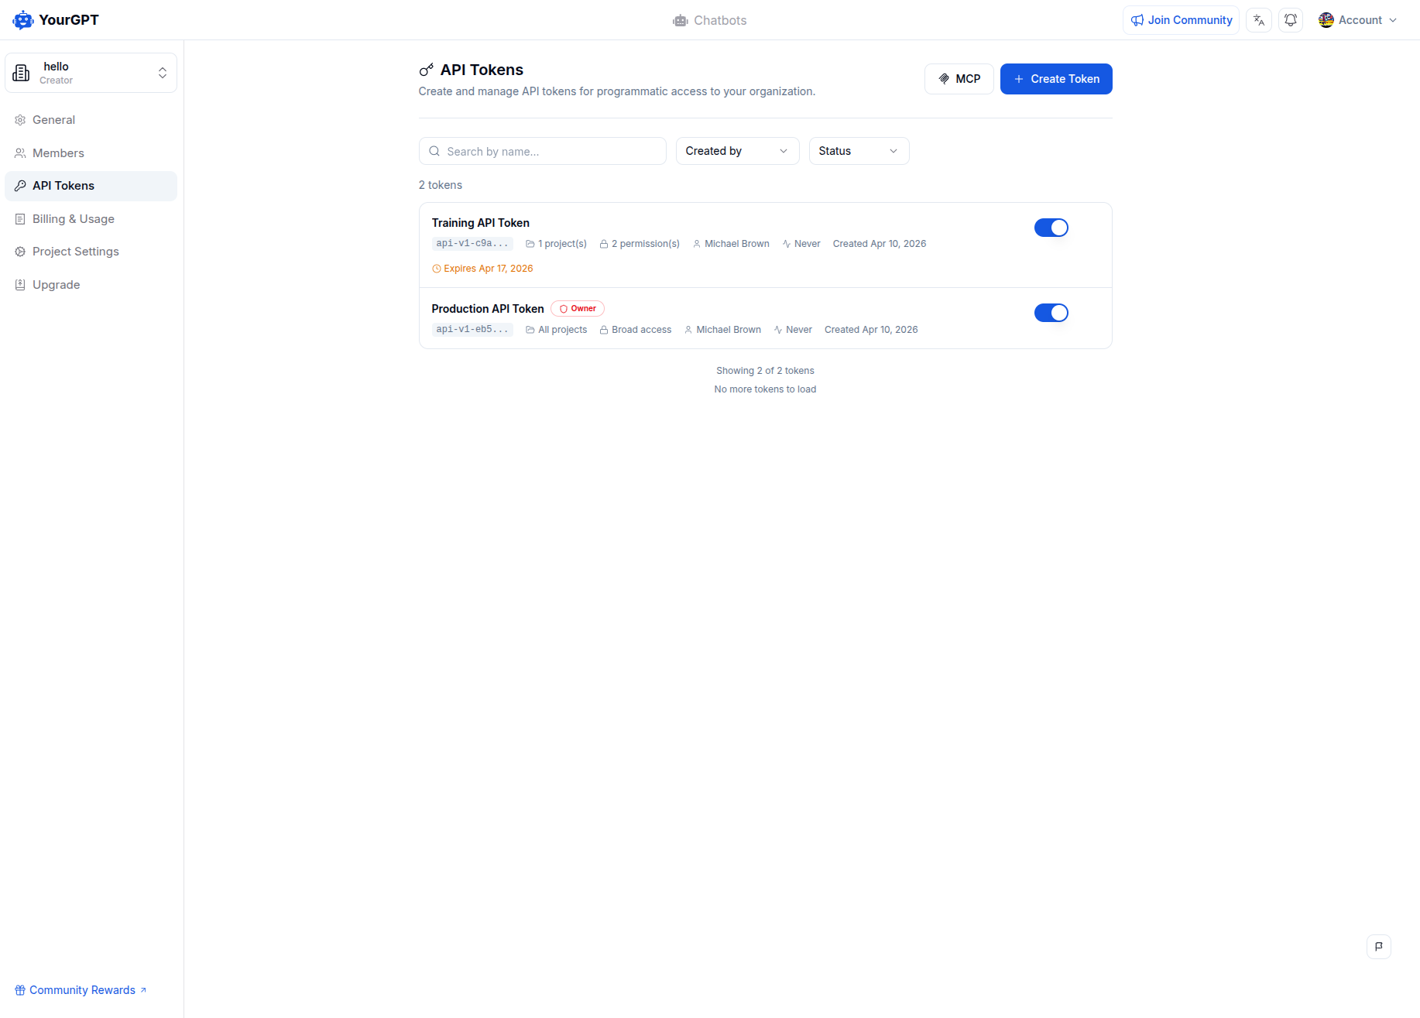Open the Account menu chevron
1420x1018 pixels.
click(x=1393, y=20)
